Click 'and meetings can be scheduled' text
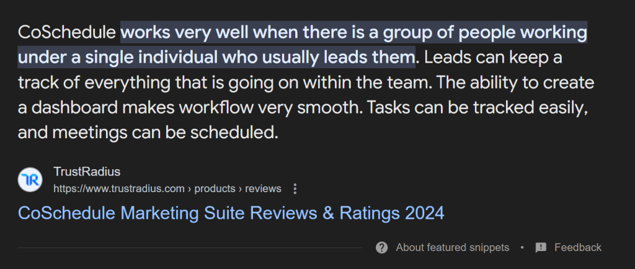635x269 pixels. (148, 133)
